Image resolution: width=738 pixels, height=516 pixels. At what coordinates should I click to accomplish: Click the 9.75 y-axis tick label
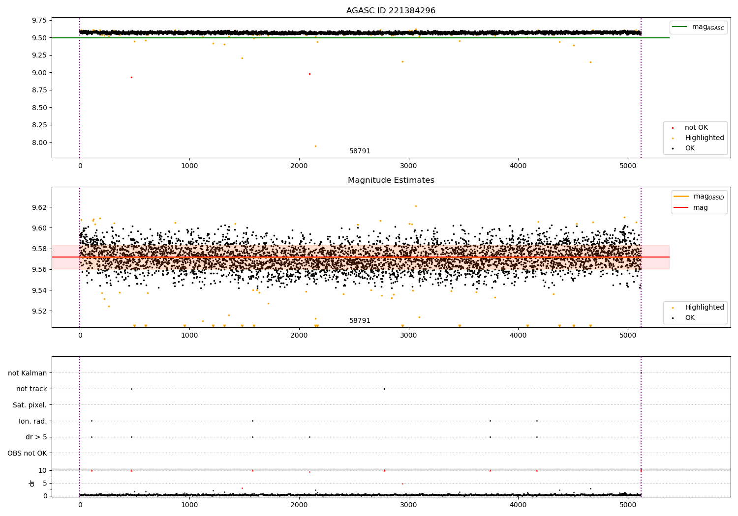[39, 21]
